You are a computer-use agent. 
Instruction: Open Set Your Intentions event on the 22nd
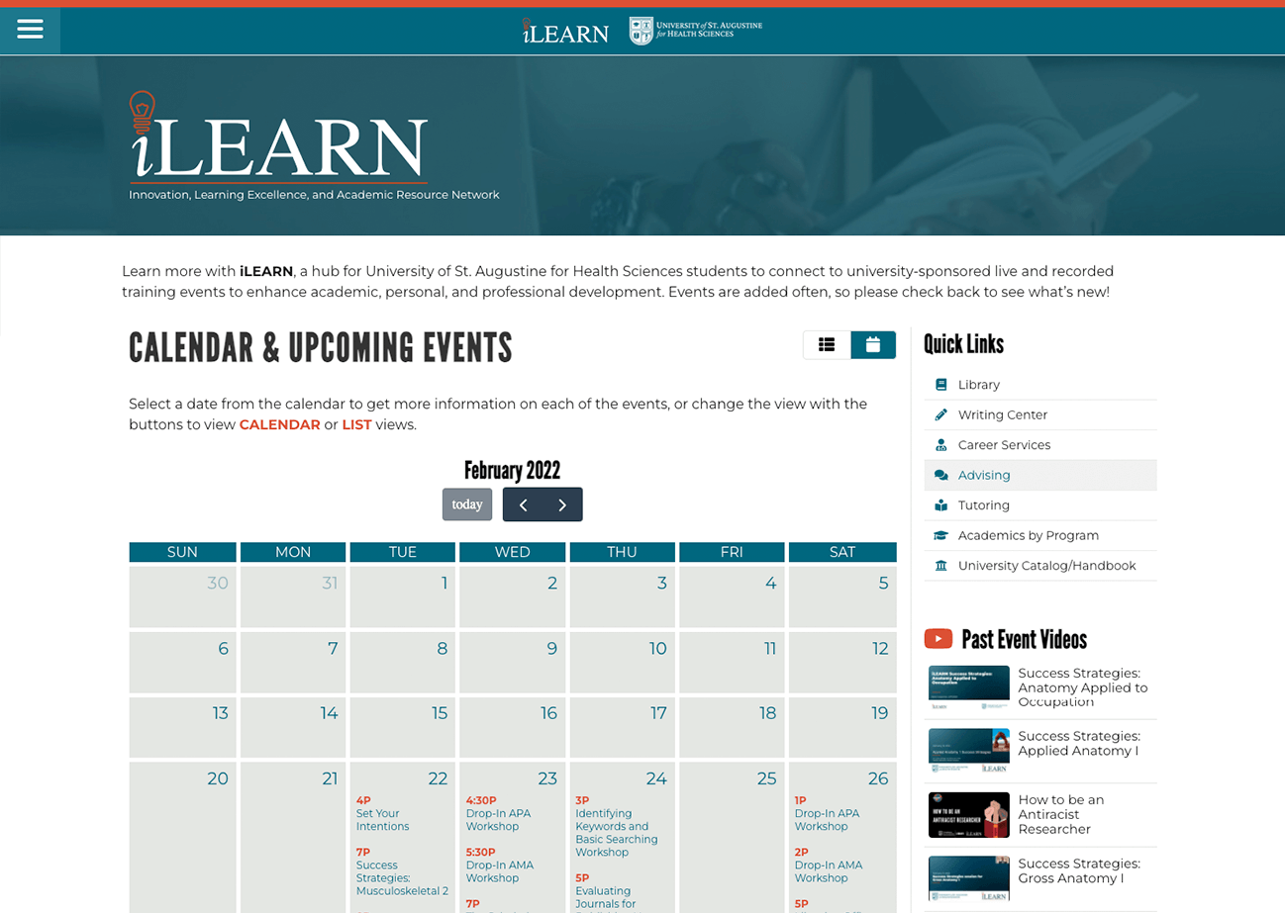click(382, 820)
